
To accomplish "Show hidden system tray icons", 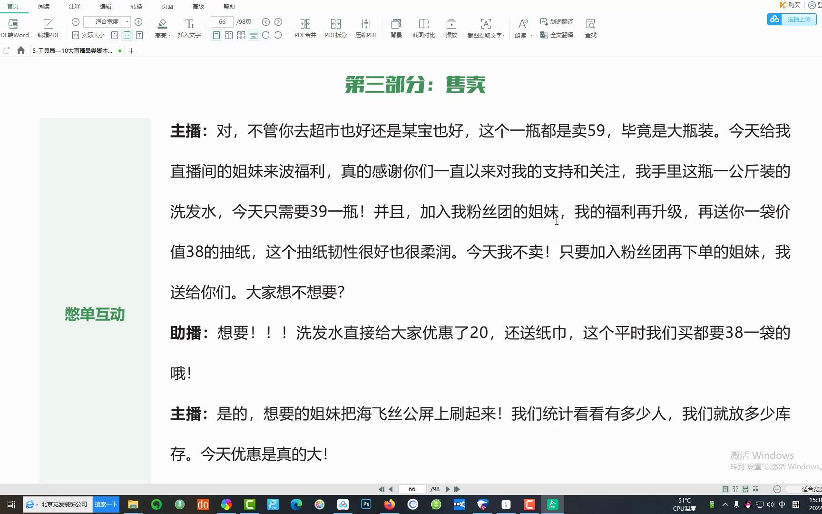I will click(725, 504).
